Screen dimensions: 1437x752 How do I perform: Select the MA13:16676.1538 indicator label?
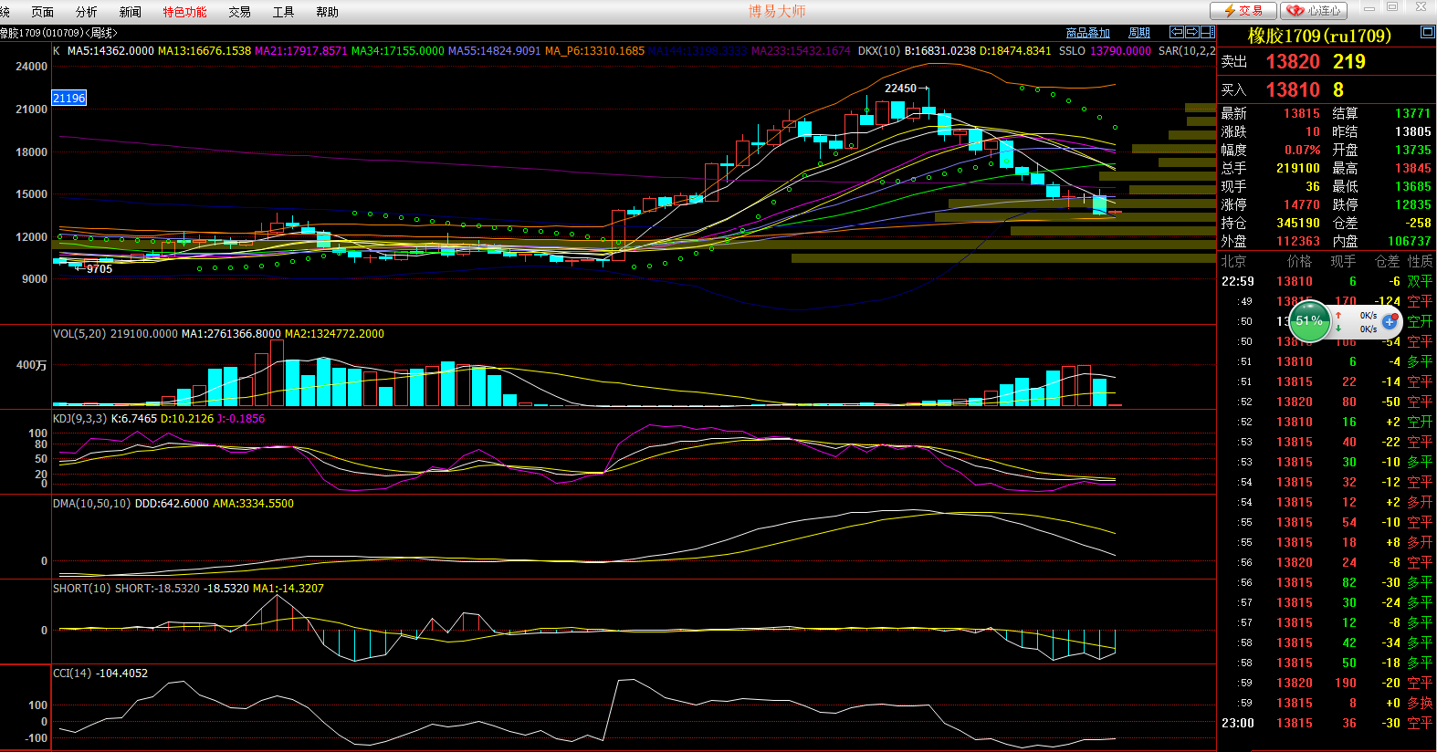point(204,51)
